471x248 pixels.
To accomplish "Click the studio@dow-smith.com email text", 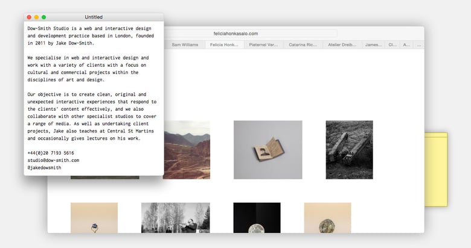I will click(54, 160).
